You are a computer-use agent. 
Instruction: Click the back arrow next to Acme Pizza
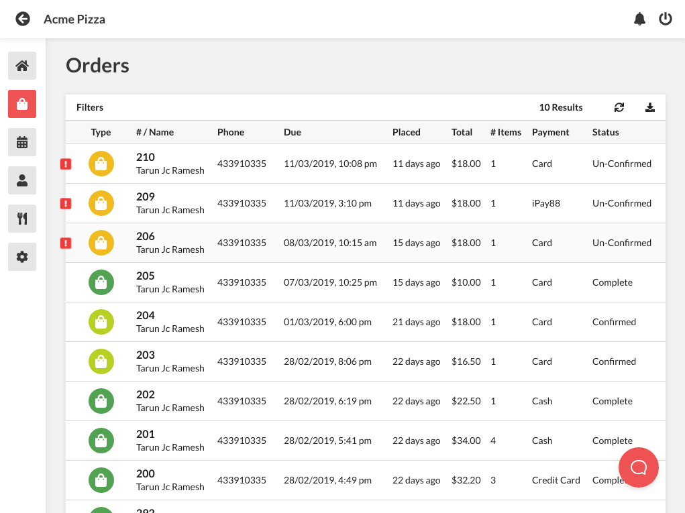pyautogui.click(x=23, y=19)
